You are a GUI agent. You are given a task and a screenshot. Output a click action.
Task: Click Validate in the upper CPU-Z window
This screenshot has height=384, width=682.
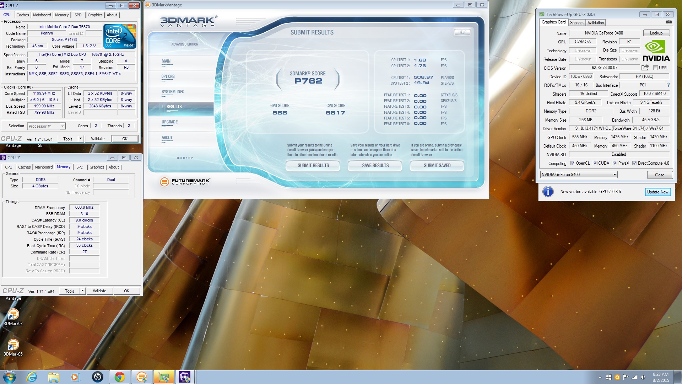tap(98, 139)
